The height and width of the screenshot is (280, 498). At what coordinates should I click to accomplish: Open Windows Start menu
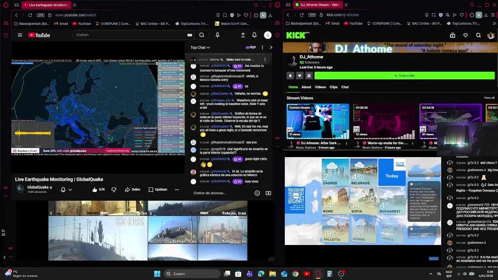click(x=157, y=274)
